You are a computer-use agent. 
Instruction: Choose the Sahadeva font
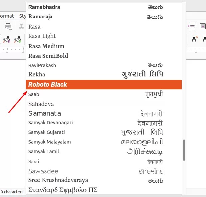point(104,104)
